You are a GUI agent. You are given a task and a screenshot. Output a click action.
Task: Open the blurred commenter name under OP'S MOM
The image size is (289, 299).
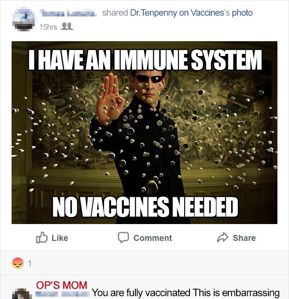[x=62, y=294]
